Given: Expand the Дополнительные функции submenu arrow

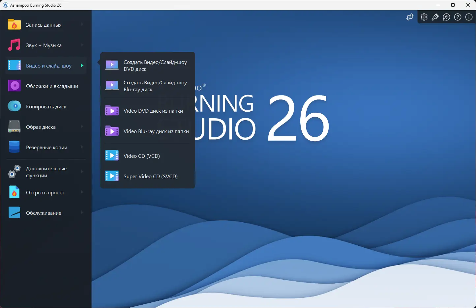Looking at the screenshot, I should click(x=82, y=171).
